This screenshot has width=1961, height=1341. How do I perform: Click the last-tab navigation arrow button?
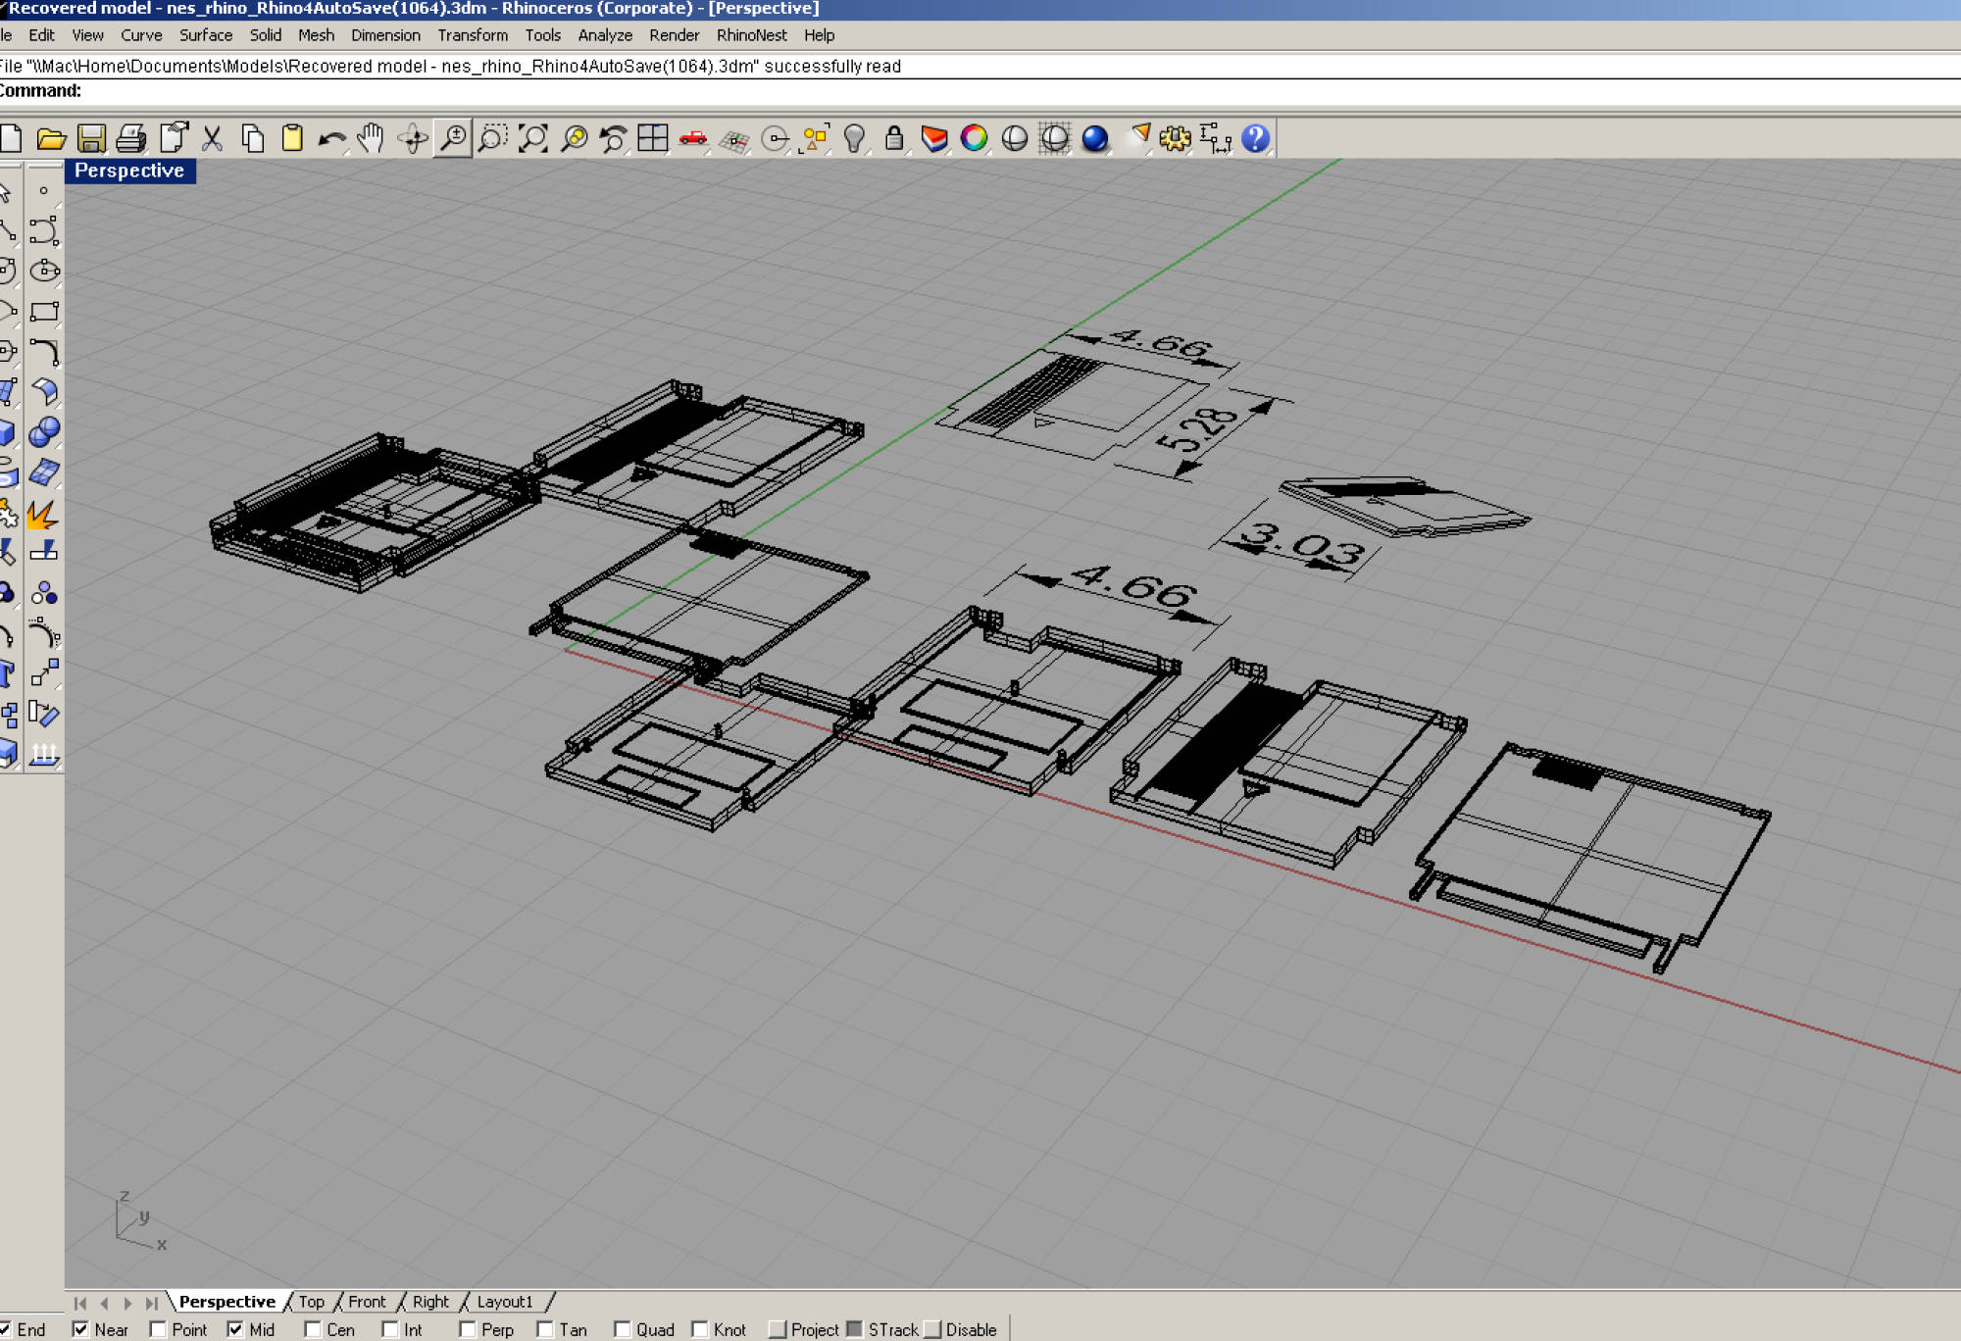[x=151, y=1303]
